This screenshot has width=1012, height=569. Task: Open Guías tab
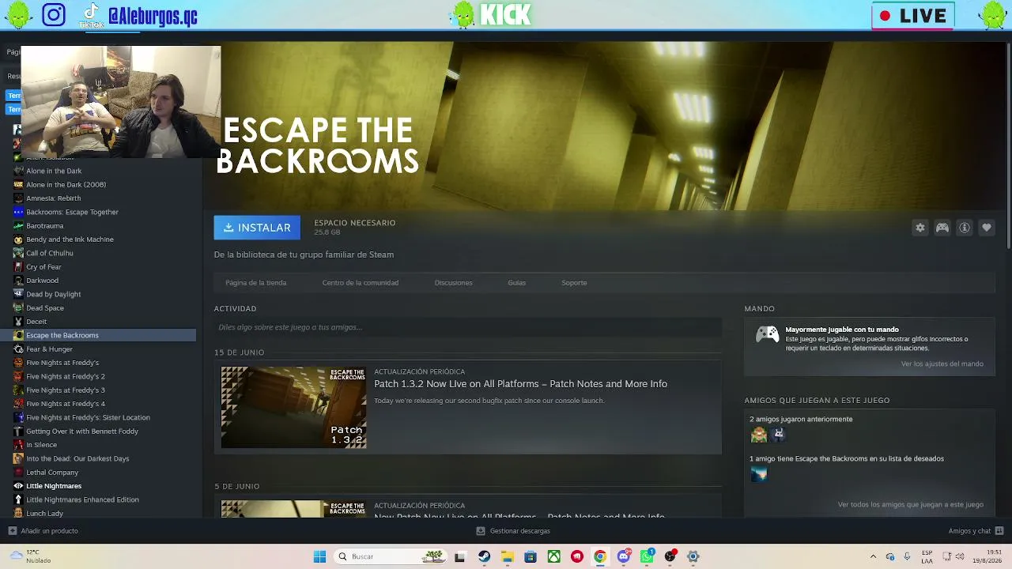[516, 283]
